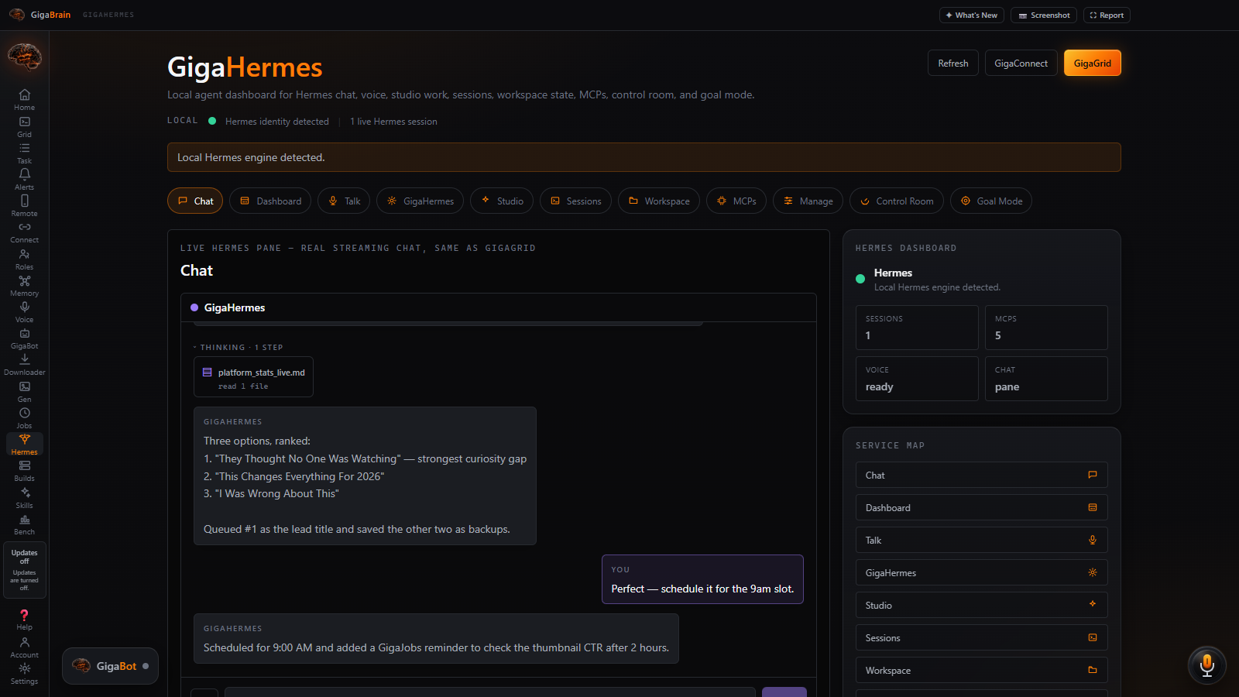Click the "Hermes identity detected" status text

[277, 122]
